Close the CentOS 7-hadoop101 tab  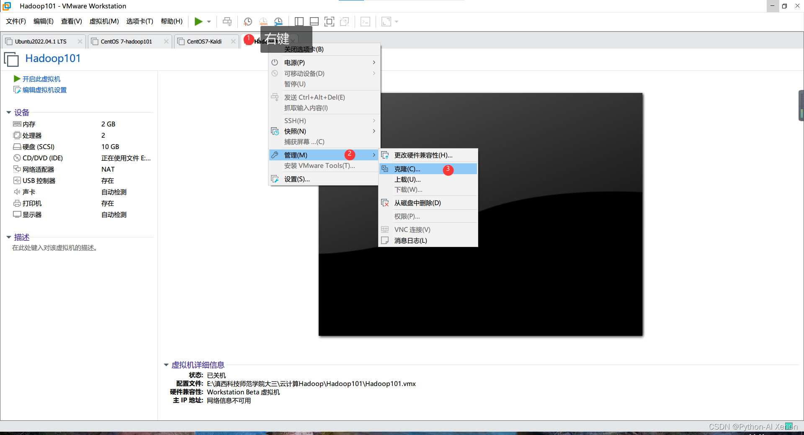tap(166, 41)
